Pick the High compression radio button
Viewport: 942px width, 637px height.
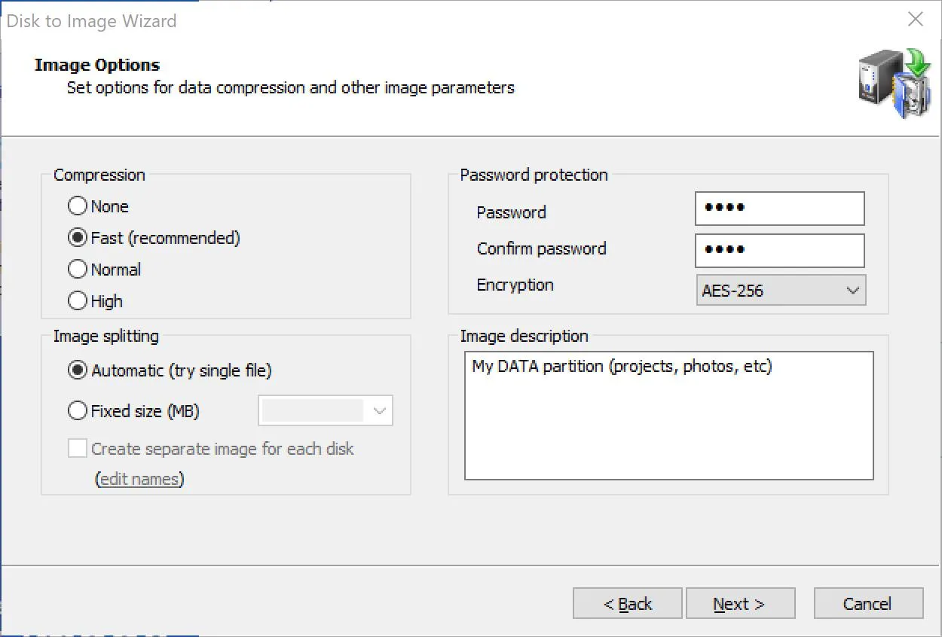pyautogui.click(x=78, y=301)
